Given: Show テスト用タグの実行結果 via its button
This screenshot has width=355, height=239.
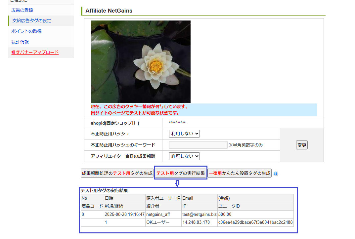Looking at the screenshot, I should coord(181,173).
